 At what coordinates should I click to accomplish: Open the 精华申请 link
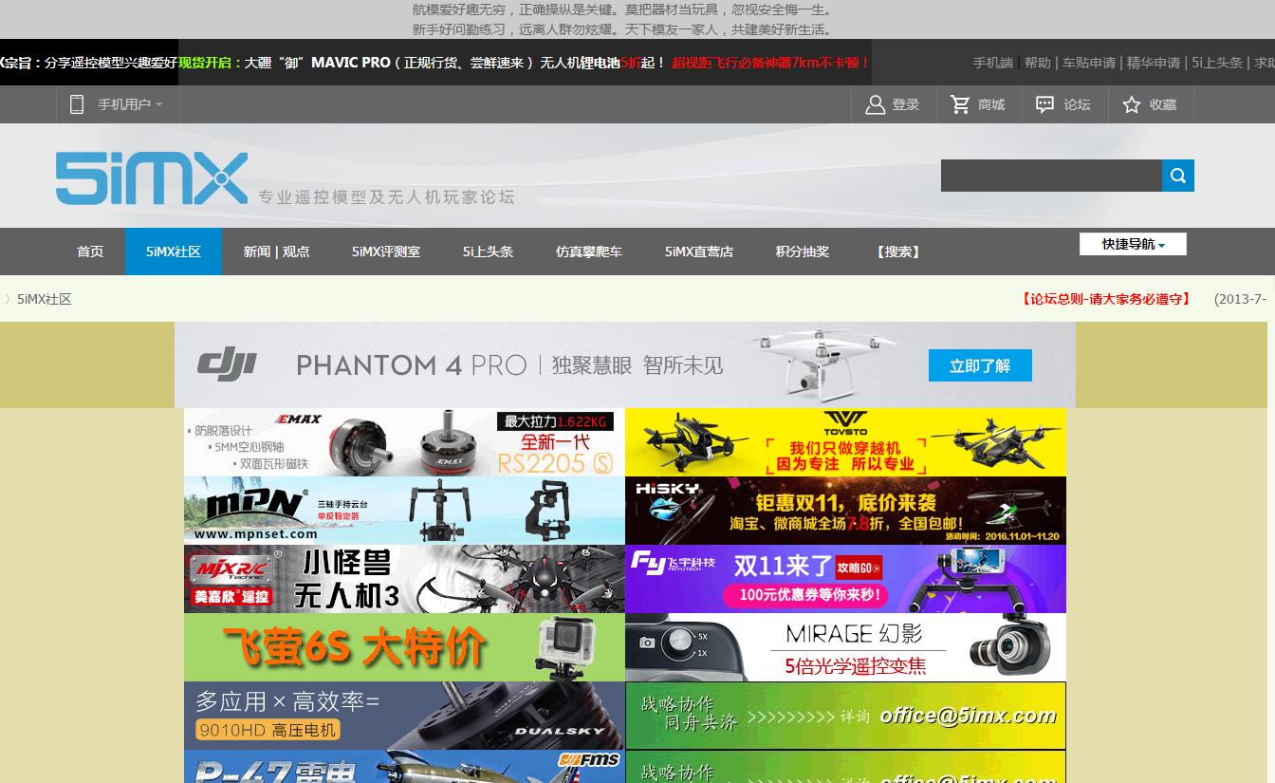(1154, 63)
